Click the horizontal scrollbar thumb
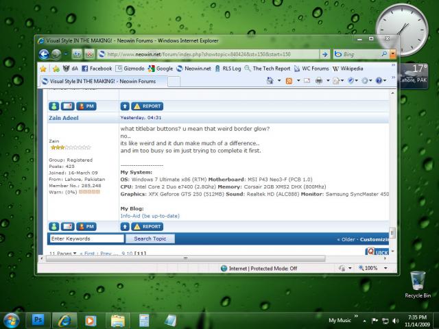 185,258
